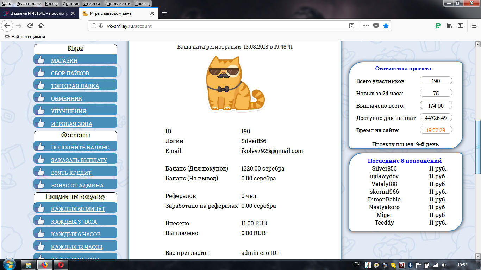Click the 19:52:29 site time value
The height and width of the screenshot is (270, 481).
[436, 130]
